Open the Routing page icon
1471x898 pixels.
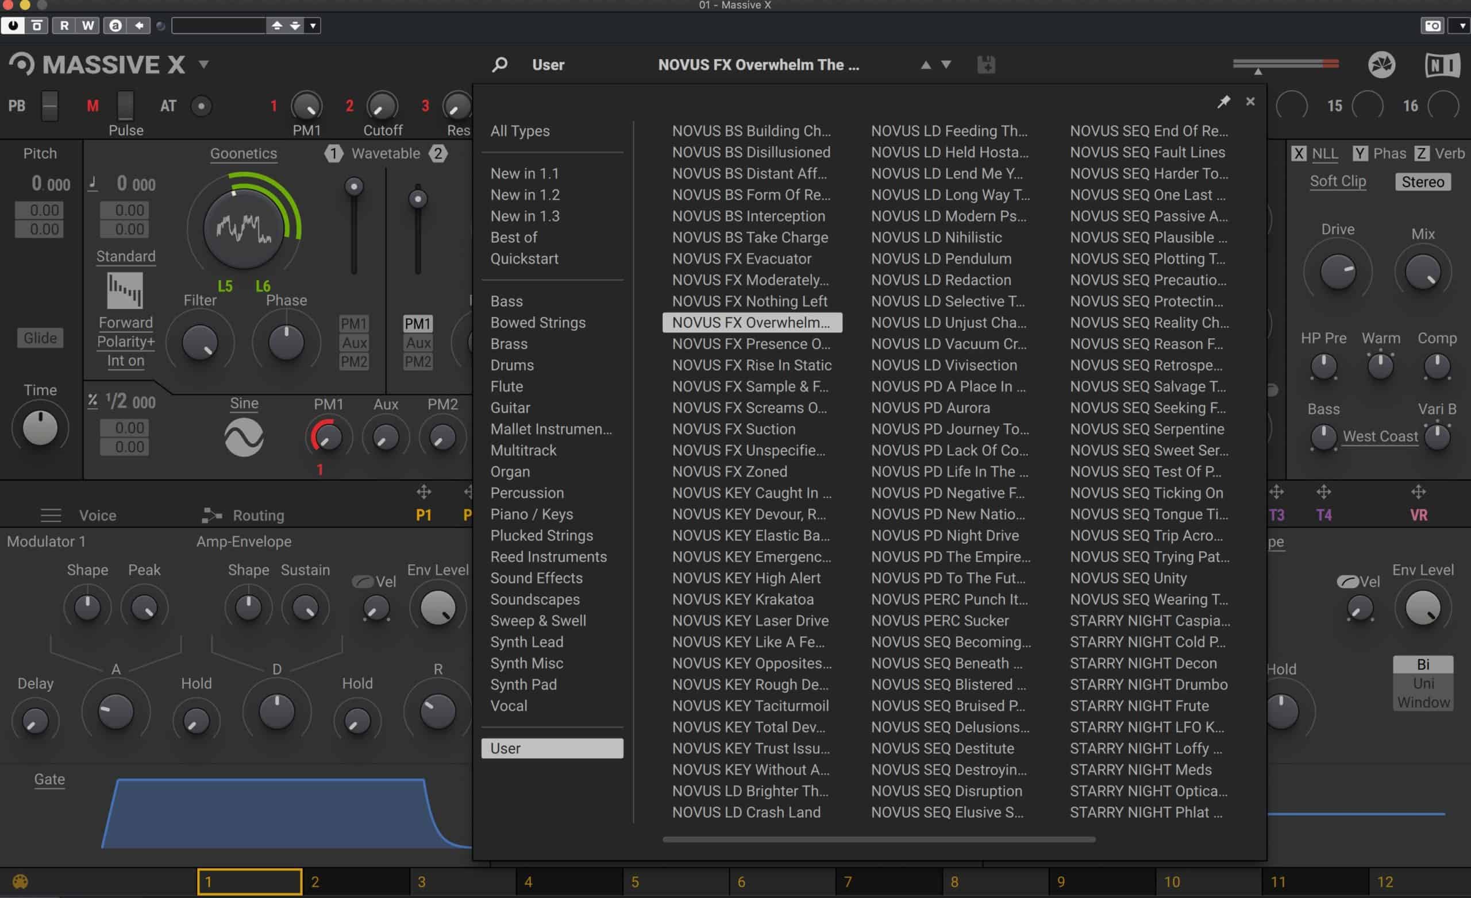[x=211, y=515]
